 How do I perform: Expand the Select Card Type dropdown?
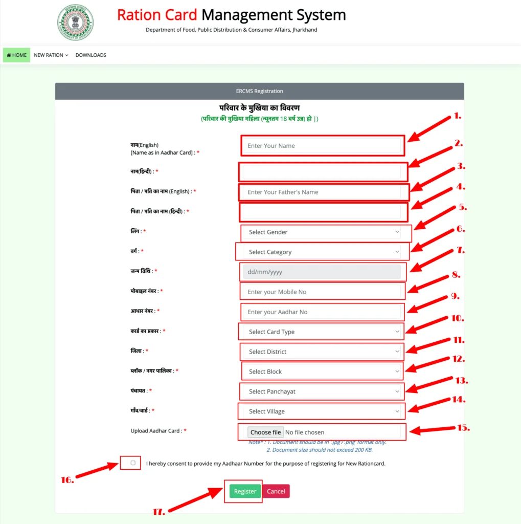tap(323, 332)
